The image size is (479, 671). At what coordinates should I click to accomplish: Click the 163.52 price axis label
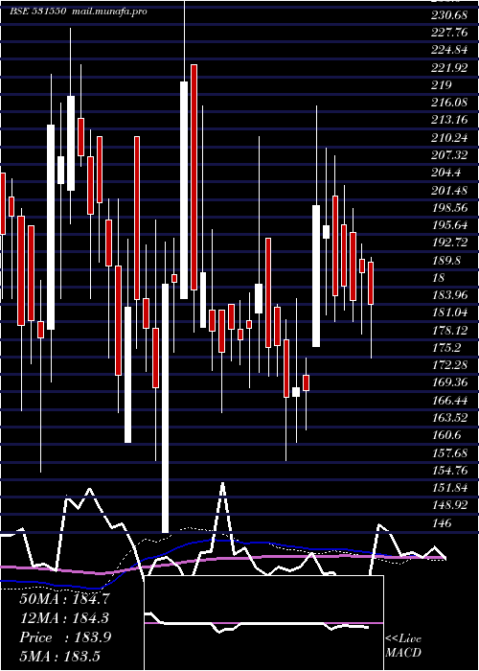click(x=449, y=417)
